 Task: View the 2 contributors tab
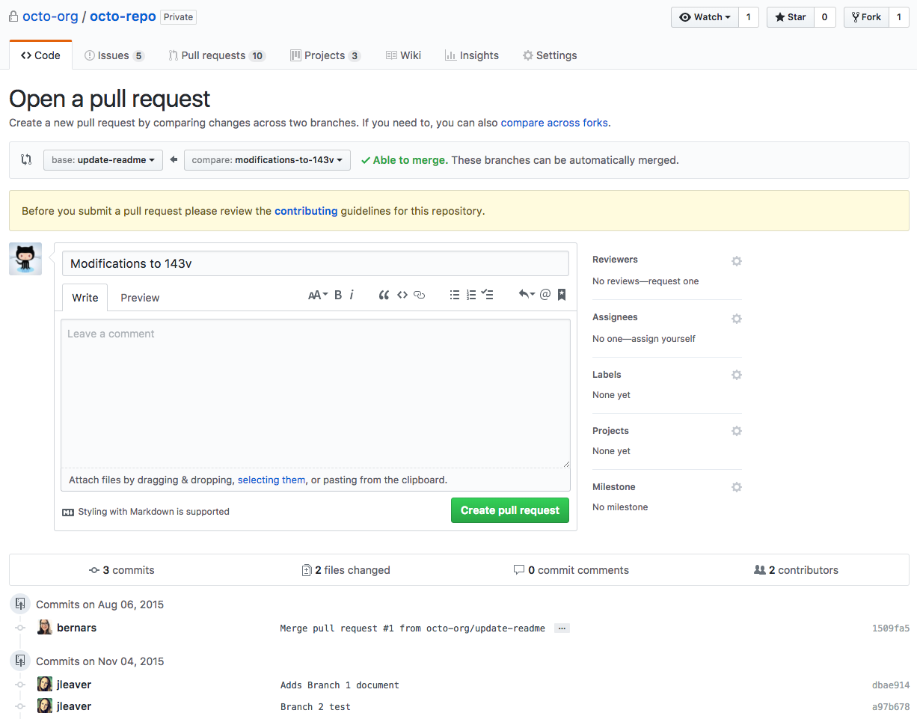tap(797, 570)
